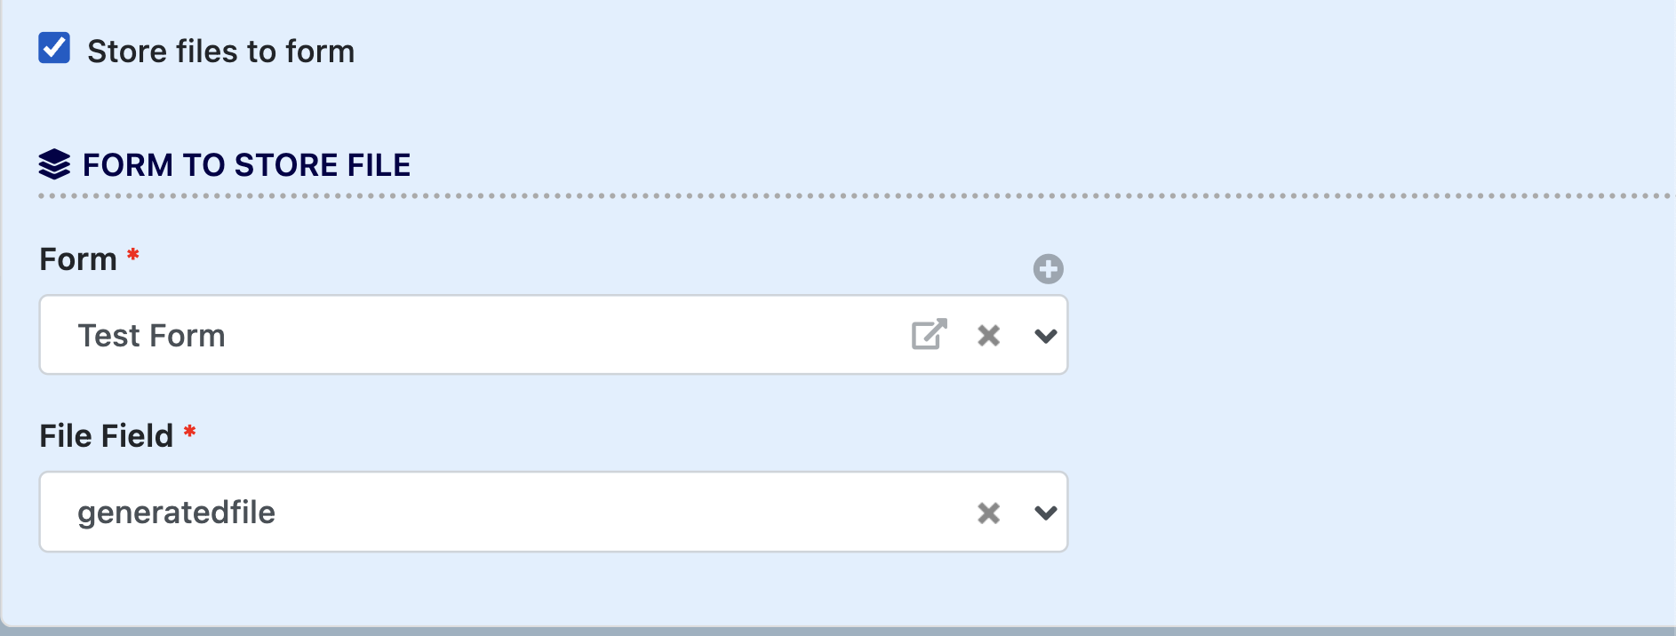The image size is (1676, 636).
Task: Clear the Test Form selection
Action: click(x=988, y=336)
